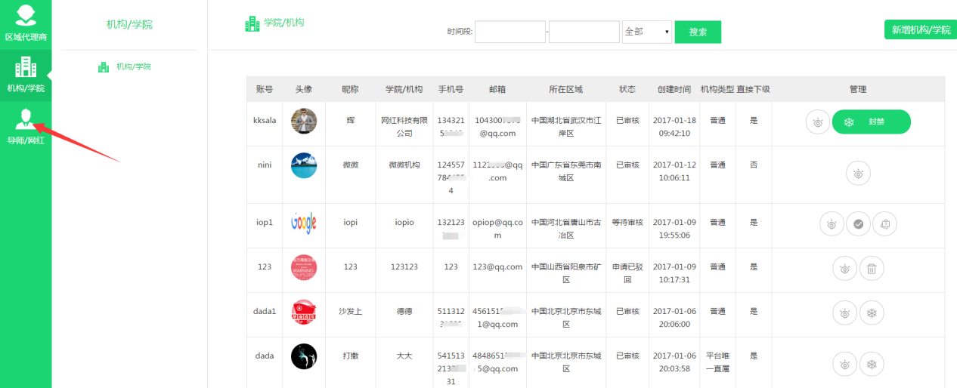
Task: Click email 123@qq.com
Action: coord(497,266)
